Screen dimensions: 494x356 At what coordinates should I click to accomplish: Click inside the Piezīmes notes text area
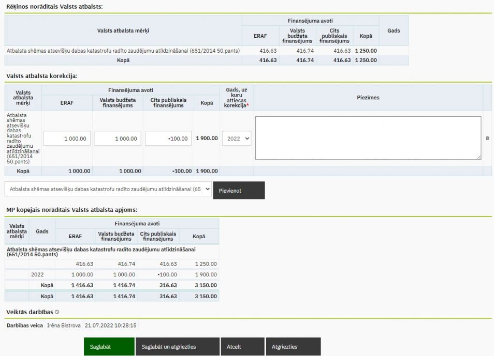click(x=368, y=138)
